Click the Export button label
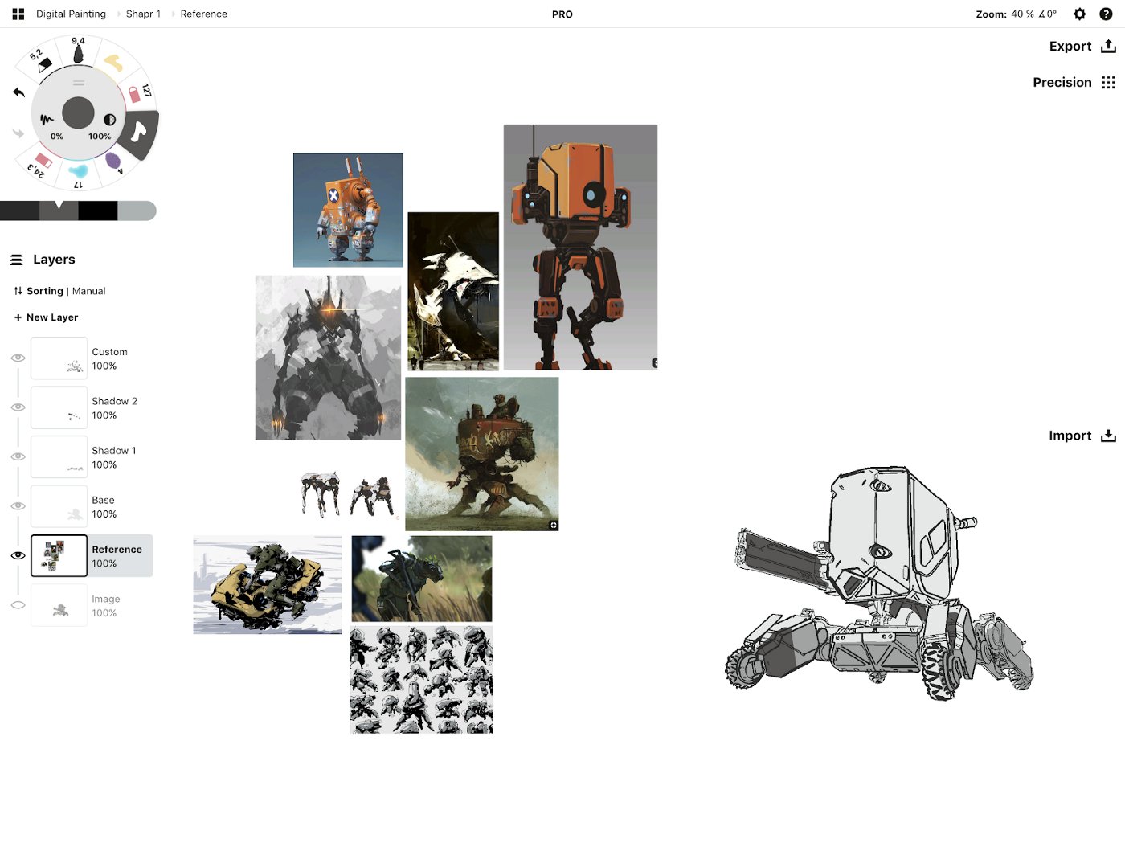Viewport: 1125px width, 843px height. [x=1070, y=46]
